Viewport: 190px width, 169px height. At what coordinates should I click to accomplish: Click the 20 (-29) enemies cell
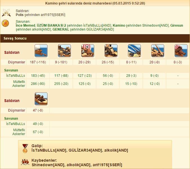(x=84, y=62)
